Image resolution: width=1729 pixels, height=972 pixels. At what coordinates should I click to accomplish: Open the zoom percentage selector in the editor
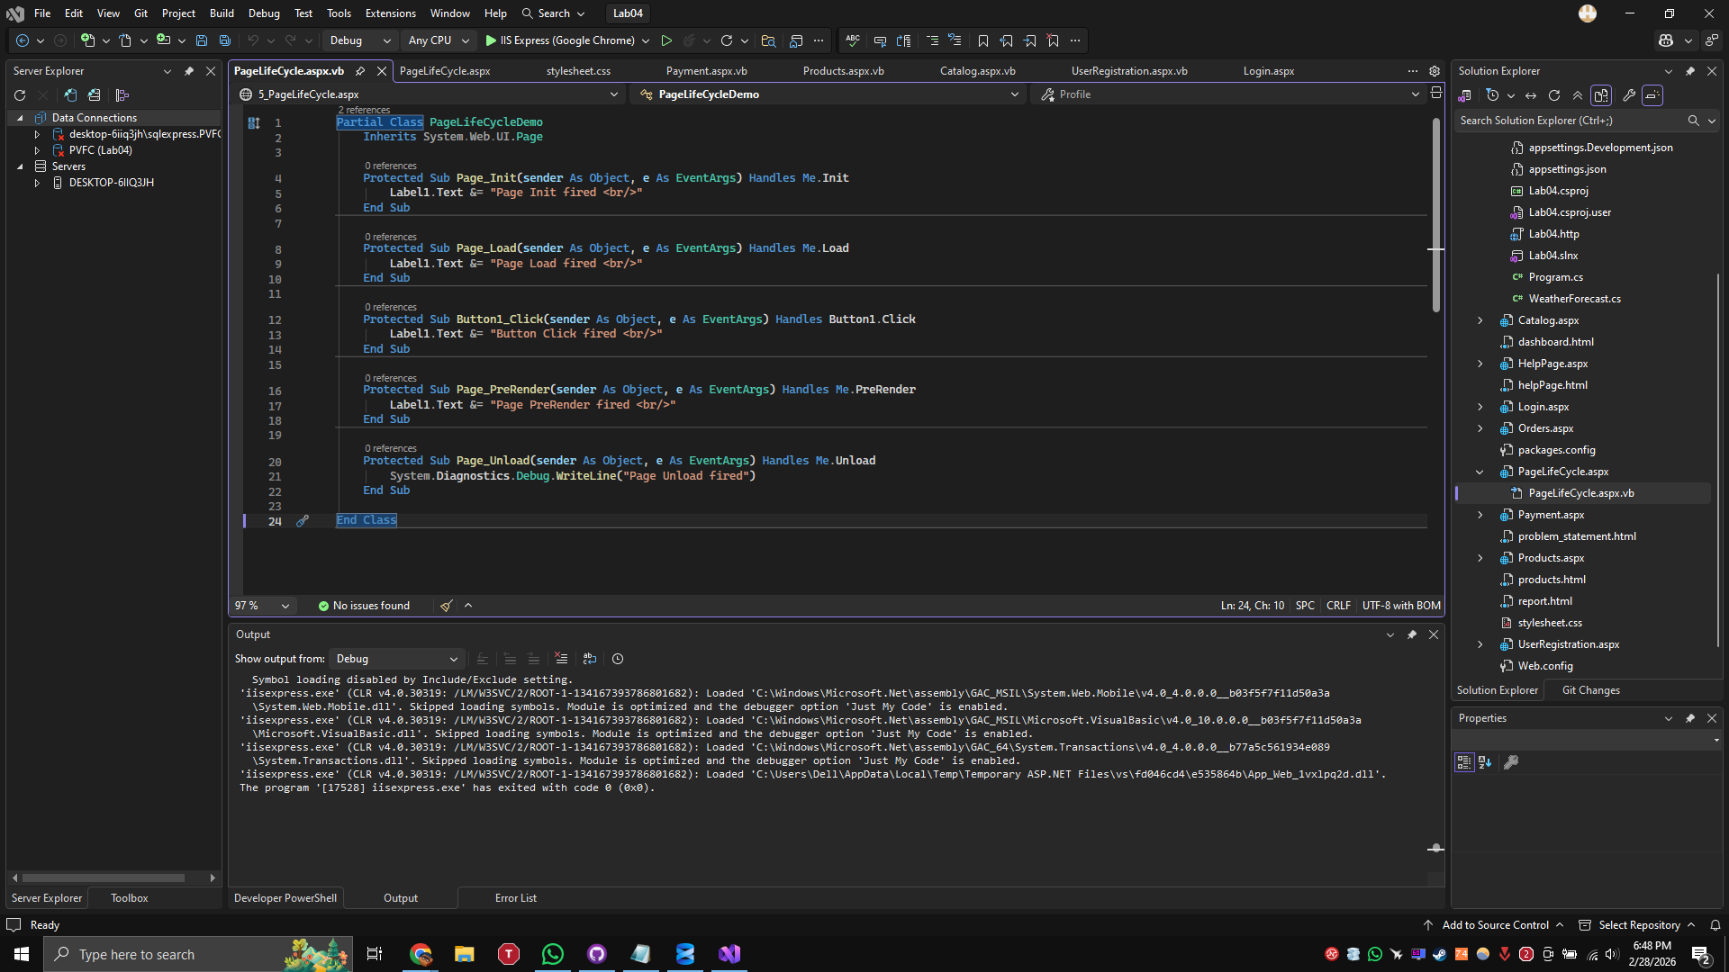(261, 606)
